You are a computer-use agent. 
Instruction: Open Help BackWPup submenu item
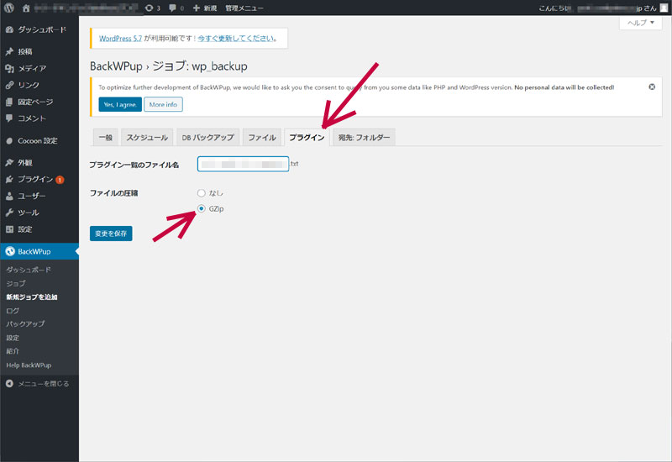pyautogui.click(x=29, y=365)
